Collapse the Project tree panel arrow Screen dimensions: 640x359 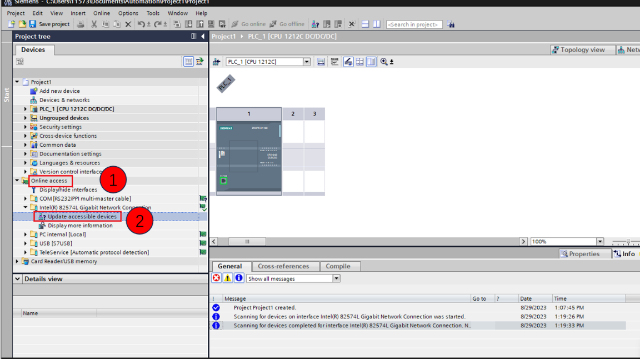click(203, 36)
